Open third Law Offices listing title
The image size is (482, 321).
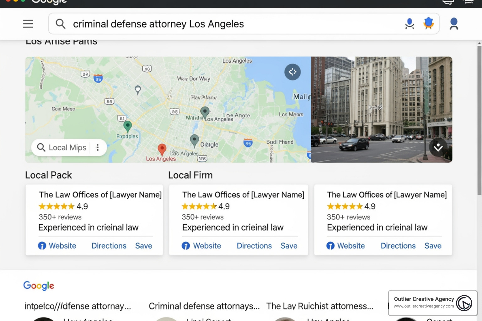387,195
